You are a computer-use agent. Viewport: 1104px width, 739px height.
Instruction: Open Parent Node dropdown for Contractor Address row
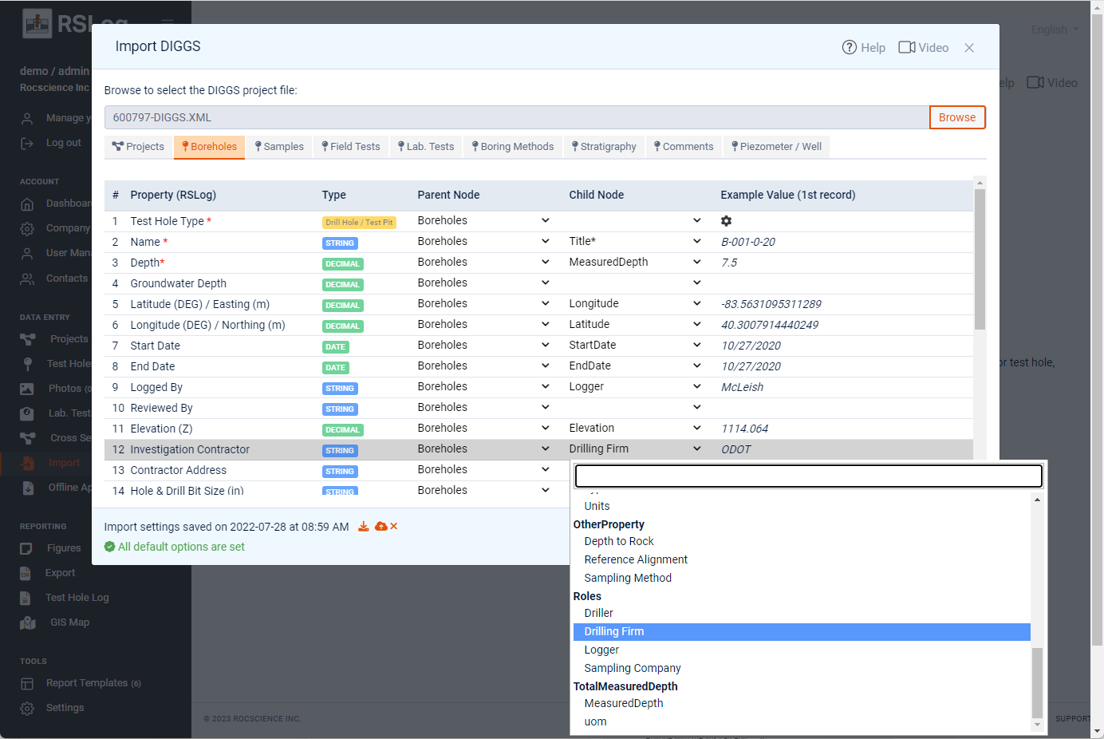click(x=483, y=469)
